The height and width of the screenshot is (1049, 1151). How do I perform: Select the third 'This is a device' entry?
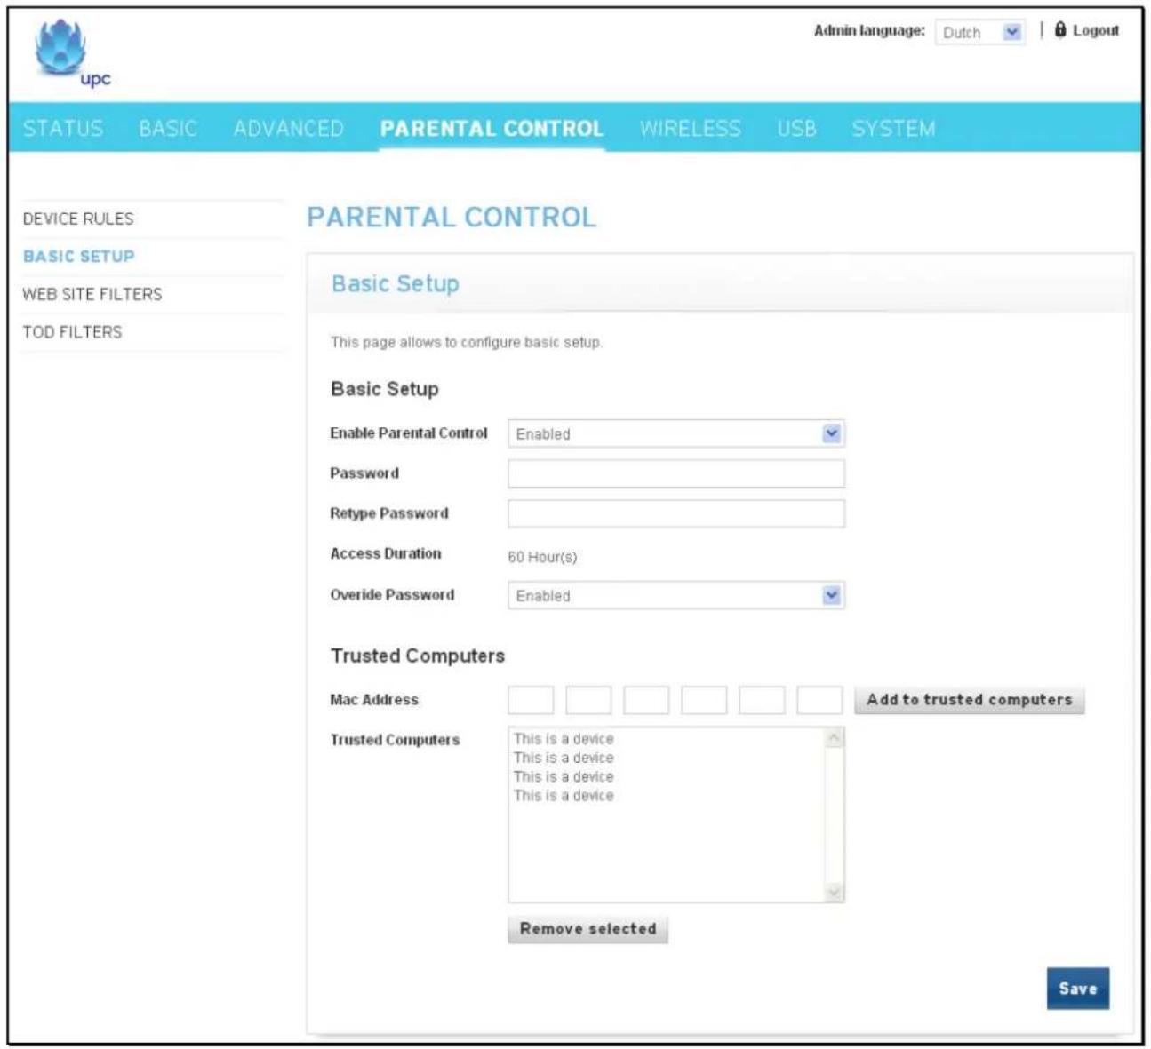tap(564, 776)
